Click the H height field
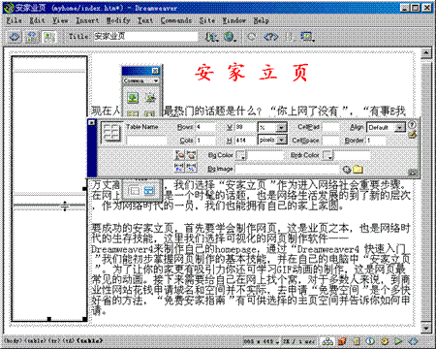 click(x=245, y=141)
